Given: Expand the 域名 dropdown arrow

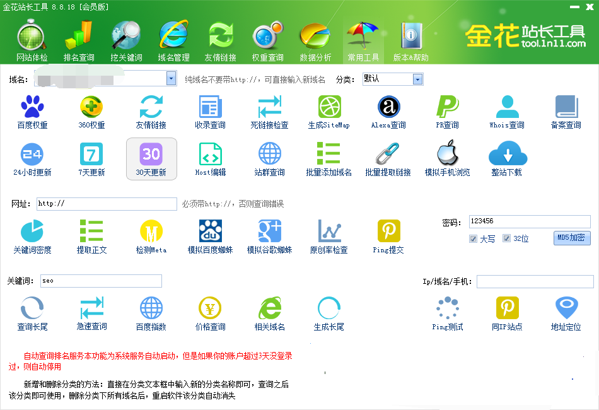Looking at the screenshot, I should coord(171,79).
